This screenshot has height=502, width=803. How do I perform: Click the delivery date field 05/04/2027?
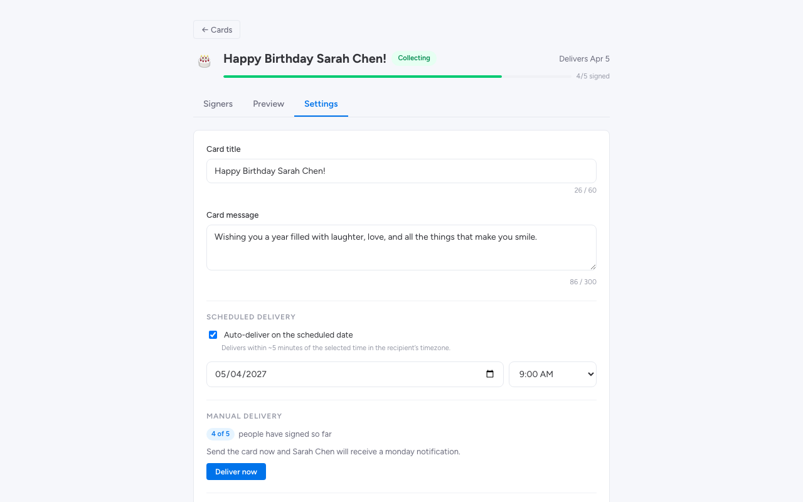[x=355, y=374]
